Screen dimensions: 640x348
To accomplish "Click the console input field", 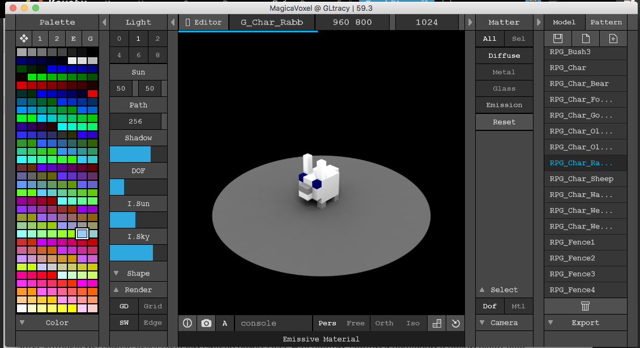I will pyautogui.click(x=273, y=323).
